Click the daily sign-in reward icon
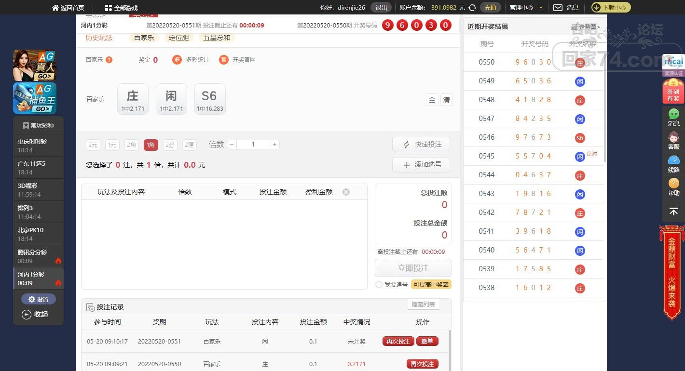 673,91
